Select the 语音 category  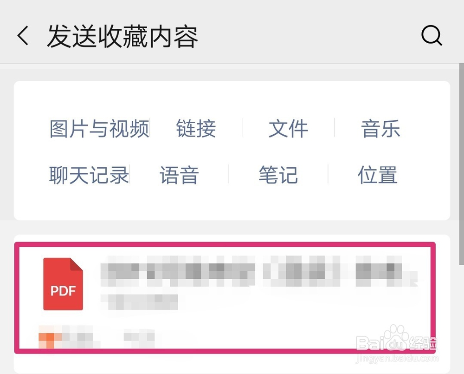179,175
